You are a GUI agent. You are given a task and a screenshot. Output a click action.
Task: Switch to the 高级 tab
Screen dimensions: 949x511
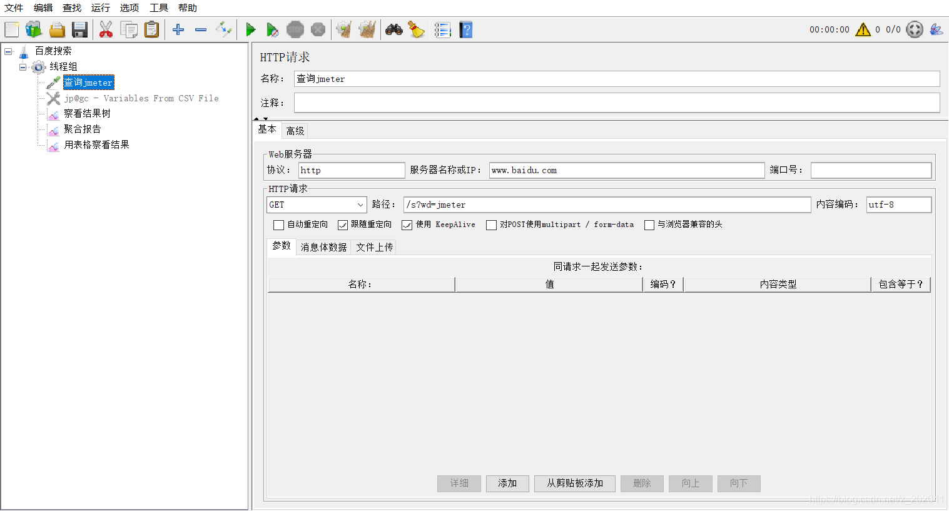coord(295,131)
